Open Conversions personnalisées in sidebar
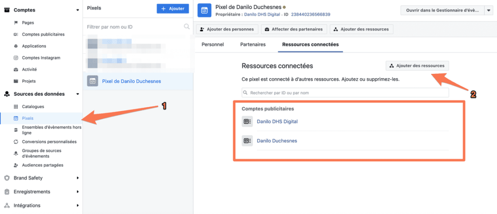Viewport: 497px width, 214px height. tap(49, 142)
